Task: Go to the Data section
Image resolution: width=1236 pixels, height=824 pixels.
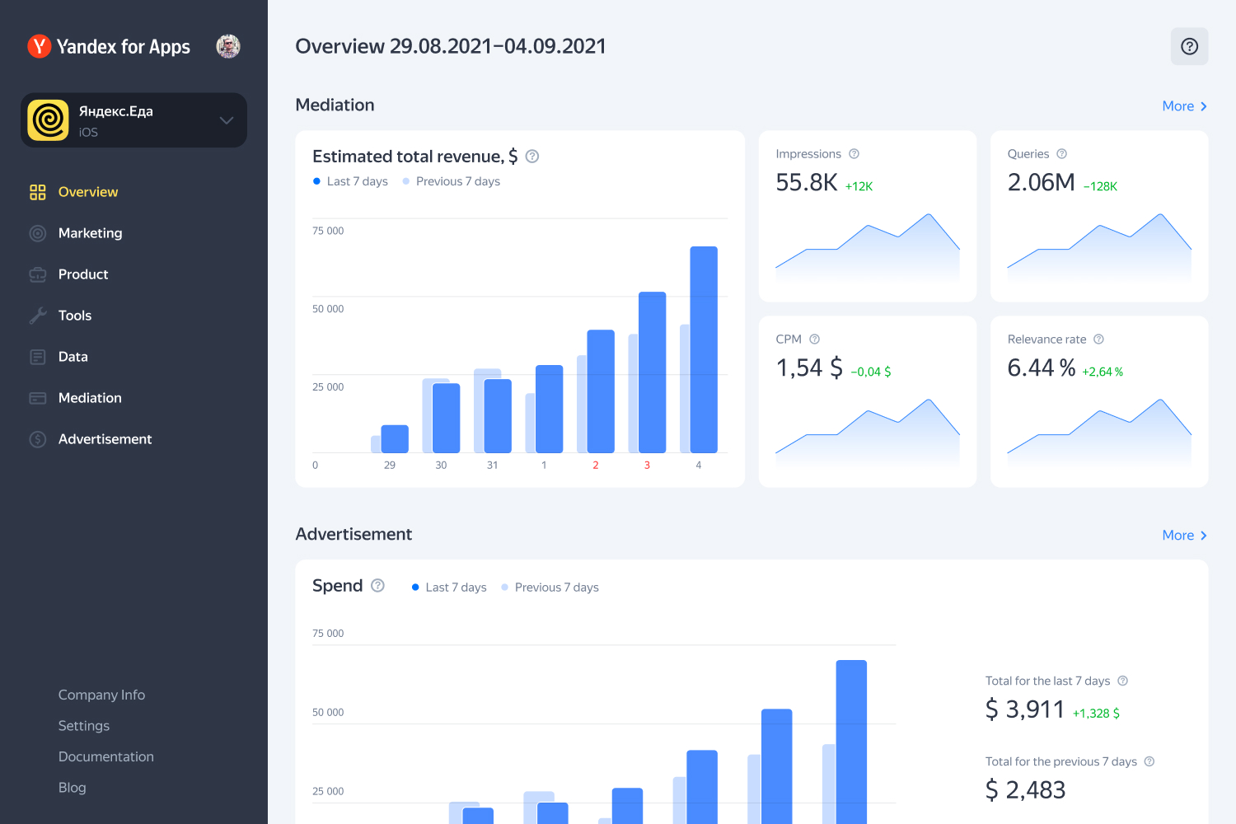Action: coord(73,357)
